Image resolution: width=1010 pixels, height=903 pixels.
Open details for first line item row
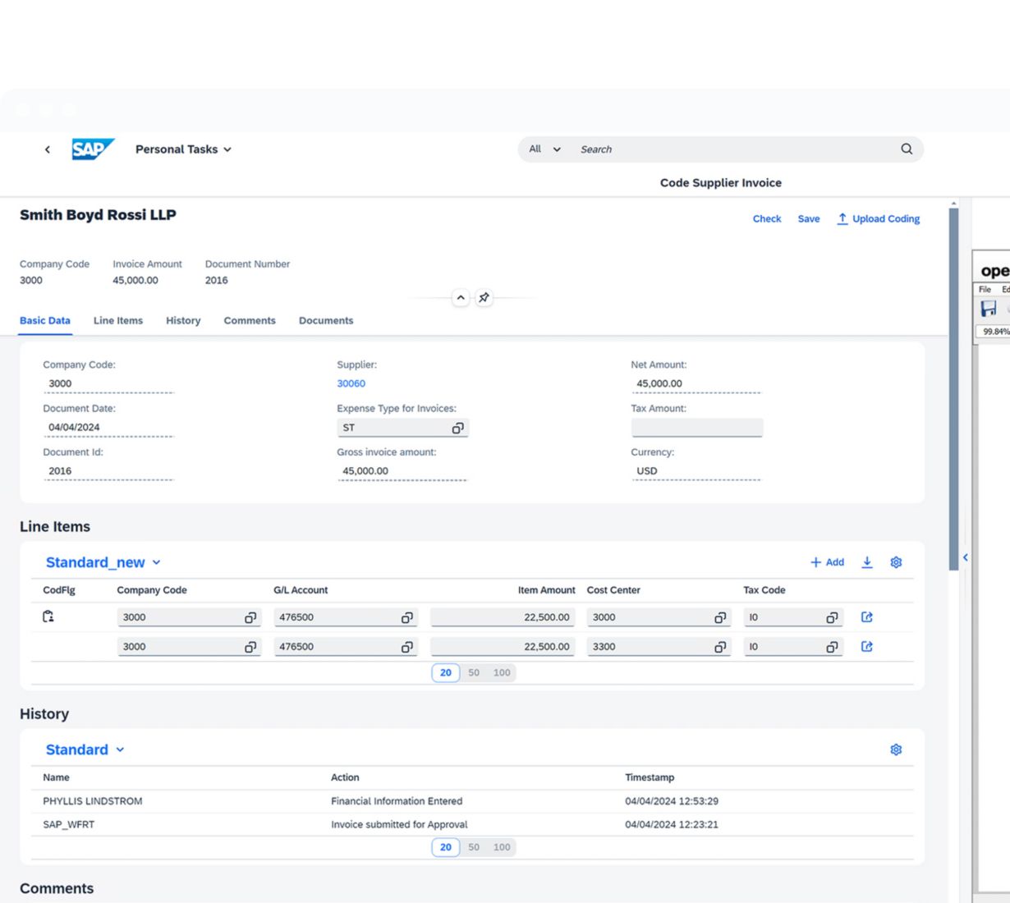tap(867, 617)
